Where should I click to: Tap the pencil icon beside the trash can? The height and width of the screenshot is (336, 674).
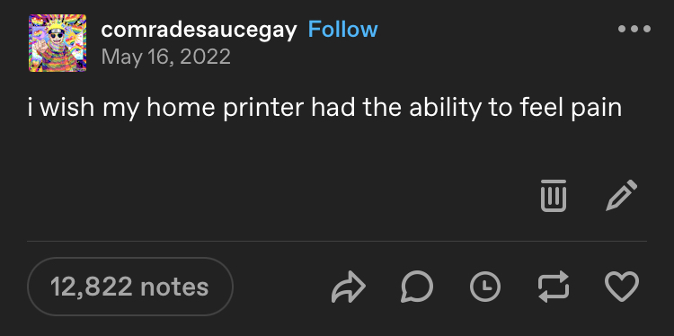[622, 196]
